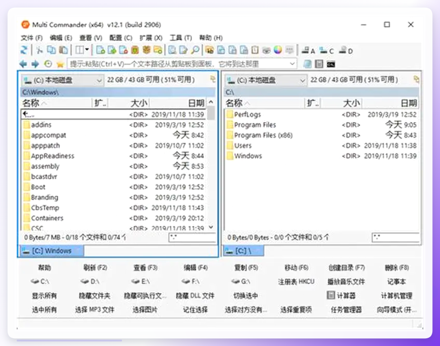Click the color wheel icon
This screenshot has height=346, width=440.
pyautogui.click(x=278, y=50)
